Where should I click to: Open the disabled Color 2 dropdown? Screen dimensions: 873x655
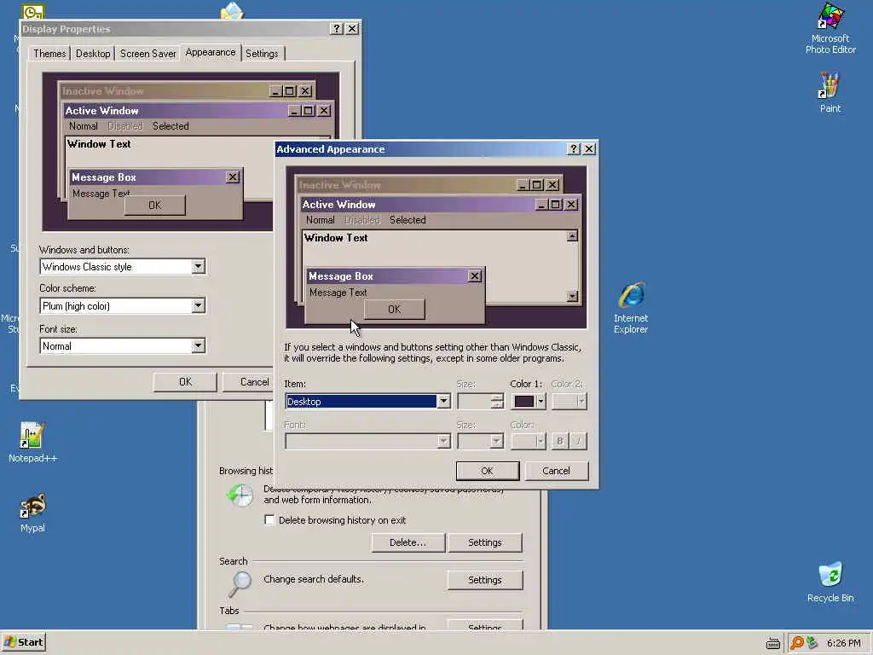tap(569, 402)
